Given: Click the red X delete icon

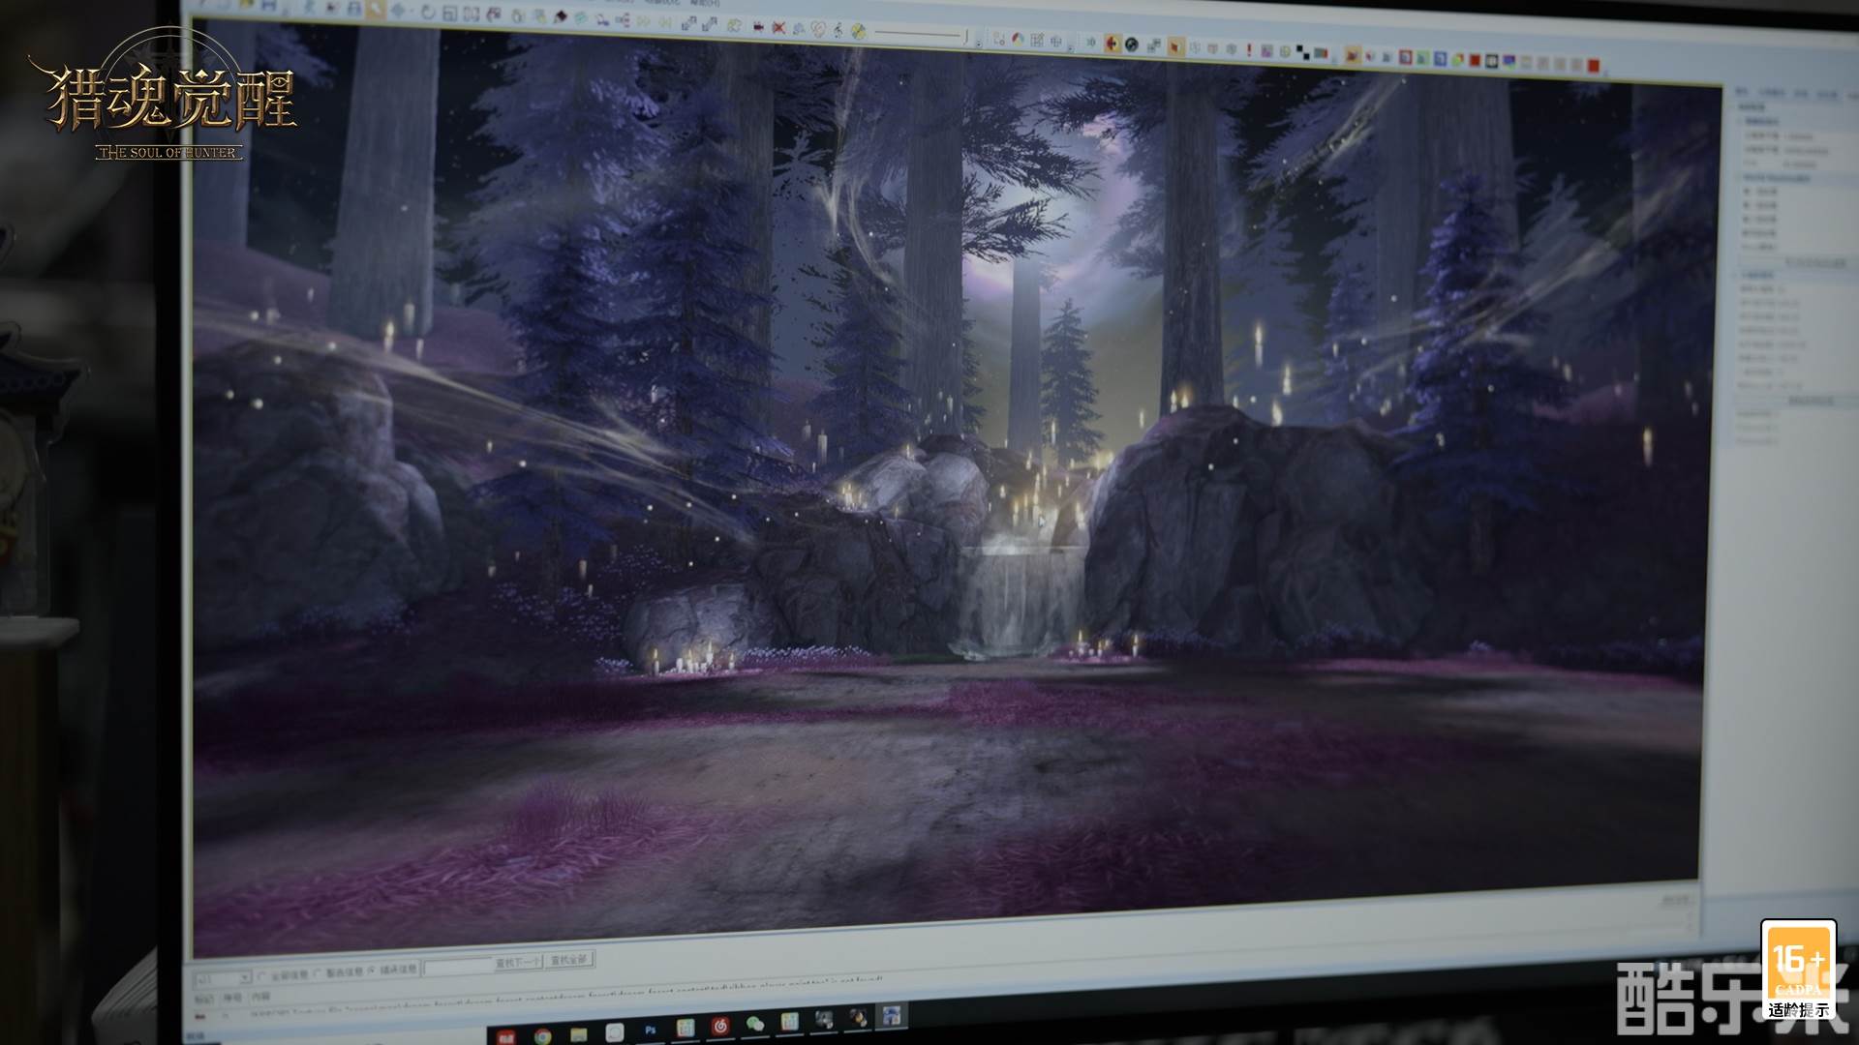Looking at the screenshot, I should tap(778, 28).
